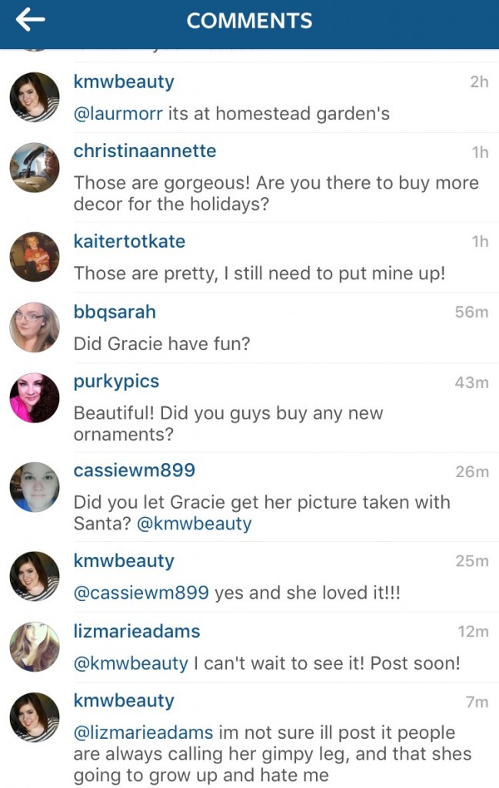The height and width of the screenshot is (788, 499).
Task: Tap the kaitertotkate username
Action: [129, 241]
